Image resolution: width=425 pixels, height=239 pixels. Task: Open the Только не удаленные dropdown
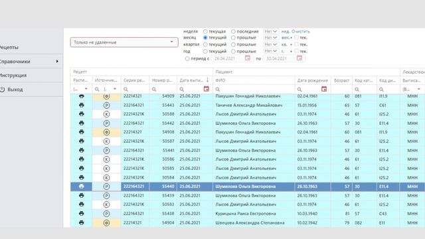[124, 42]
